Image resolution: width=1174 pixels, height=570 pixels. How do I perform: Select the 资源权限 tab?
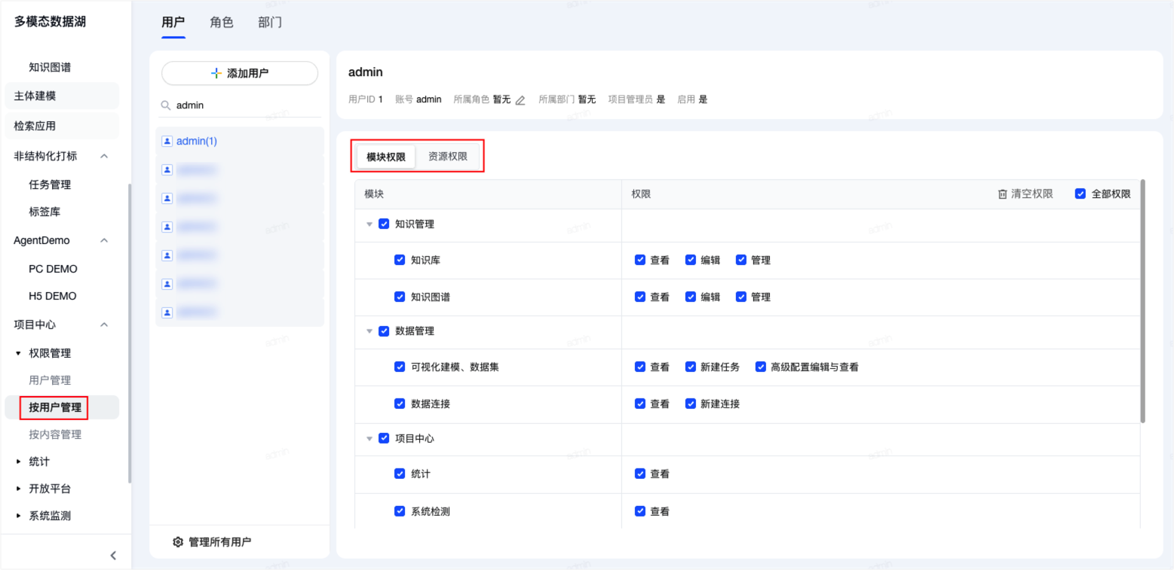448,157
